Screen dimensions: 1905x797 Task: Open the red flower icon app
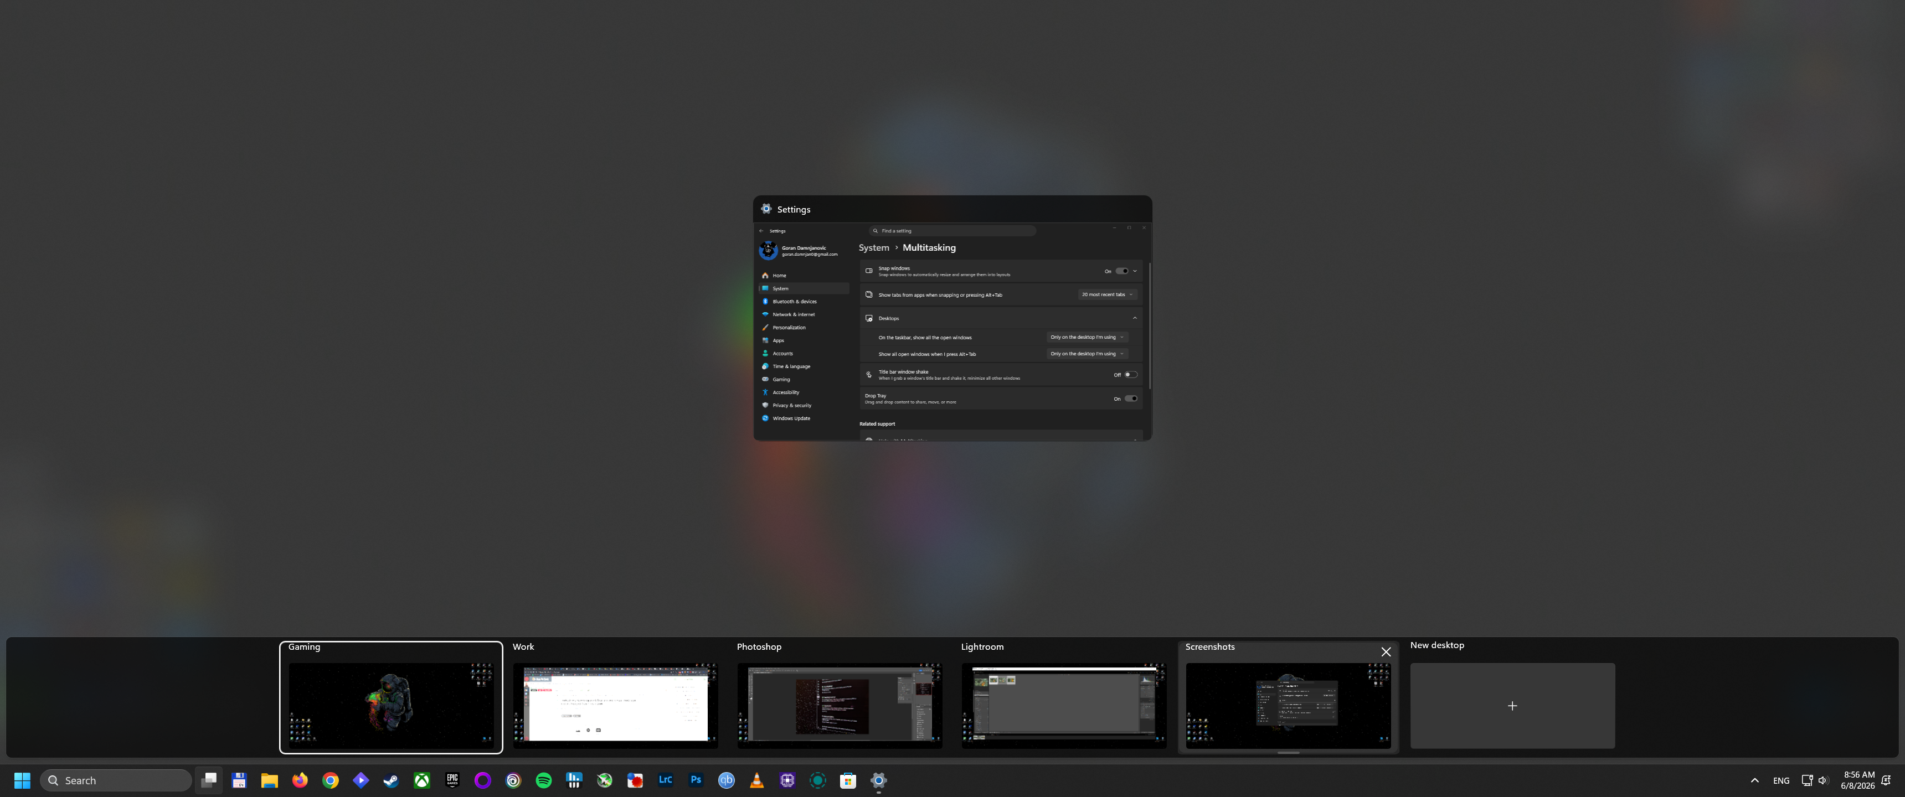coord(635,780)
